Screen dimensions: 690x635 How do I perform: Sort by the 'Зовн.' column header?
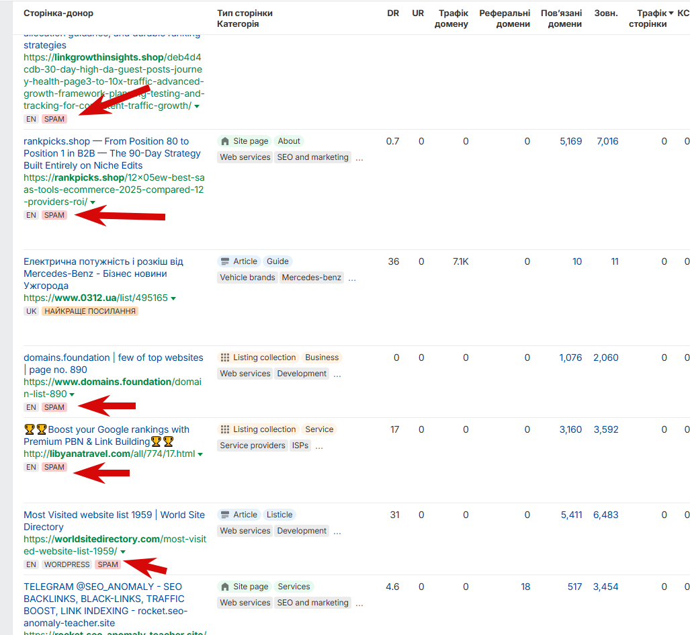606,13
